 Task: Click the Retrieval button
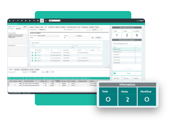coord(95,30)
